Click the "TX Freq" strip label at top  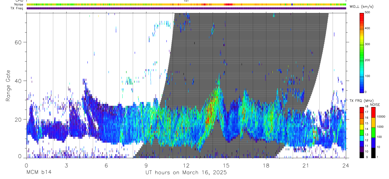17,8
